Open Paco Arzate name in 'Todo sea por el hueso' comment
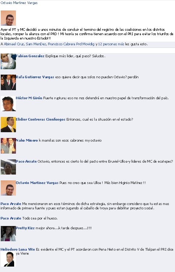 (11, 218)
